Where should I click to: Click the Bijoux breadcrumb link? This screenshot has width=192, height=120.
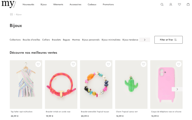tap(19, 14)
